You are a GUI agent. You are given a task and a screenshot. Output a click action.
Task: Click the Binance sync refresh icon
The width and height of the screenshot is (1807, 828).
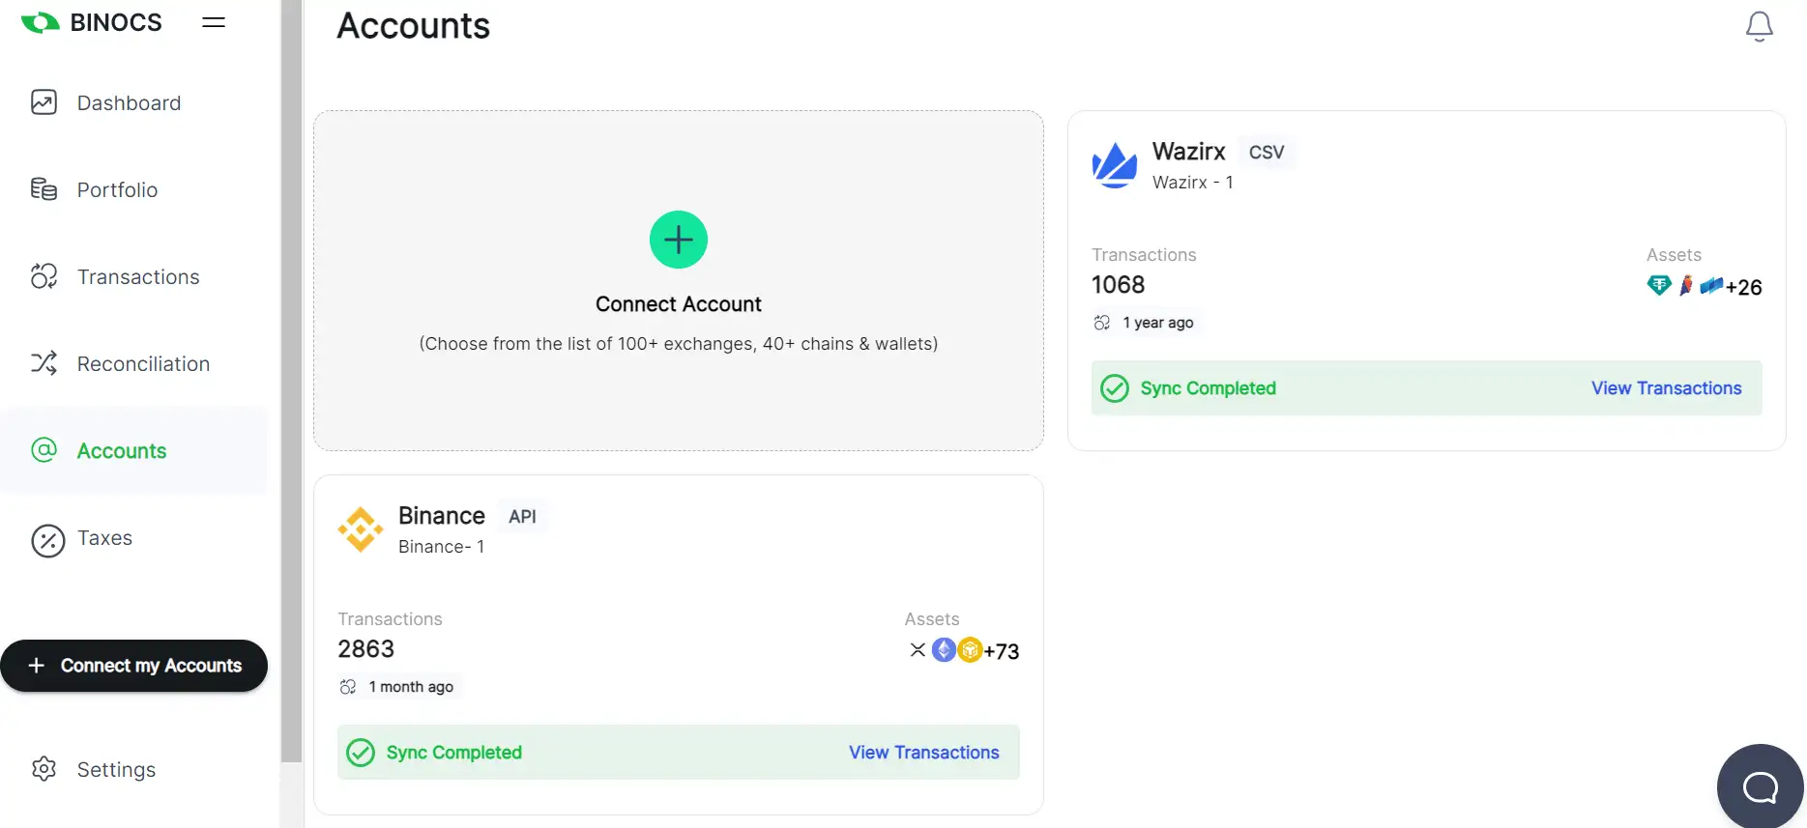(348, 687)
